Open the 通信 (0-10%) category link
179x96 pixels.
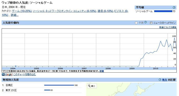point(105,11)
